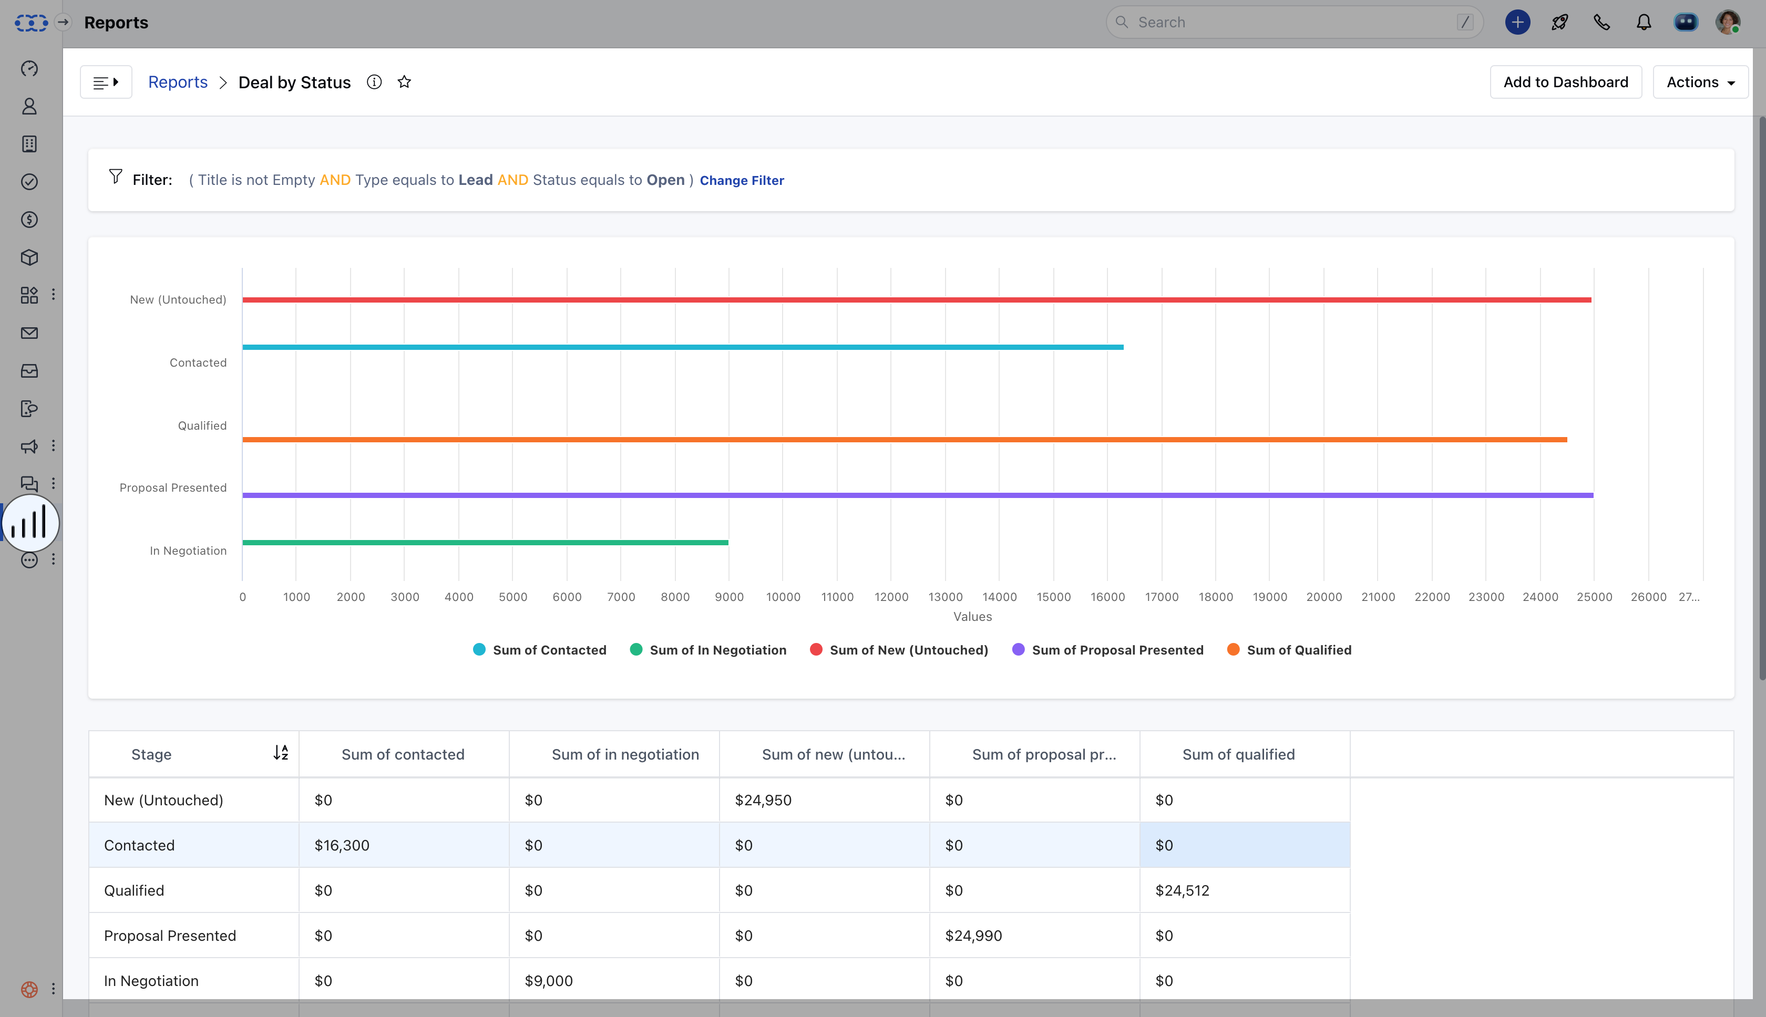Click Proposal Presented row stage cell
The height and width of the screenshot is (1017, 1766).
193,936
